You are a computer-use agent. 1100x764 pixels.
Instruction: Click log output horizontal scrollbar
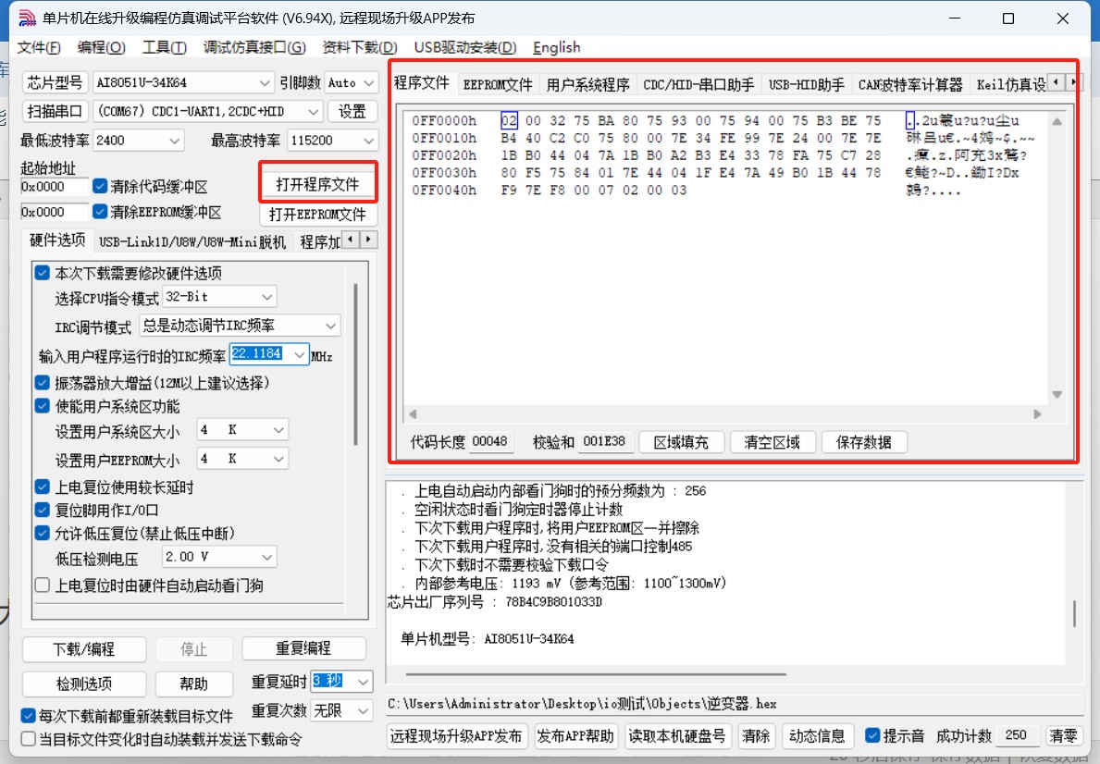click(596, 674)
